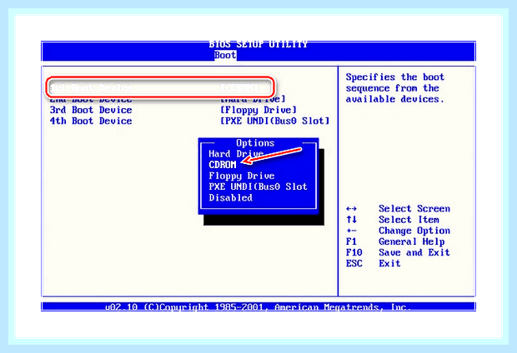Click the Select Screen key hint
Viewport: 517px width, 353px height.
coord(398,209)
